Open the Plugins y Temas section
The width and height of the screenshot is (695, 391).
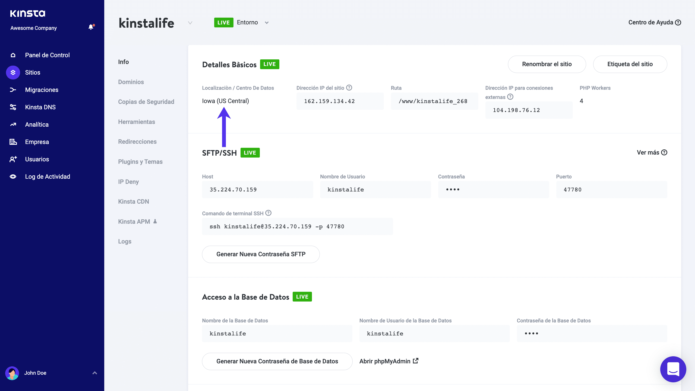[x=140, y=161]
